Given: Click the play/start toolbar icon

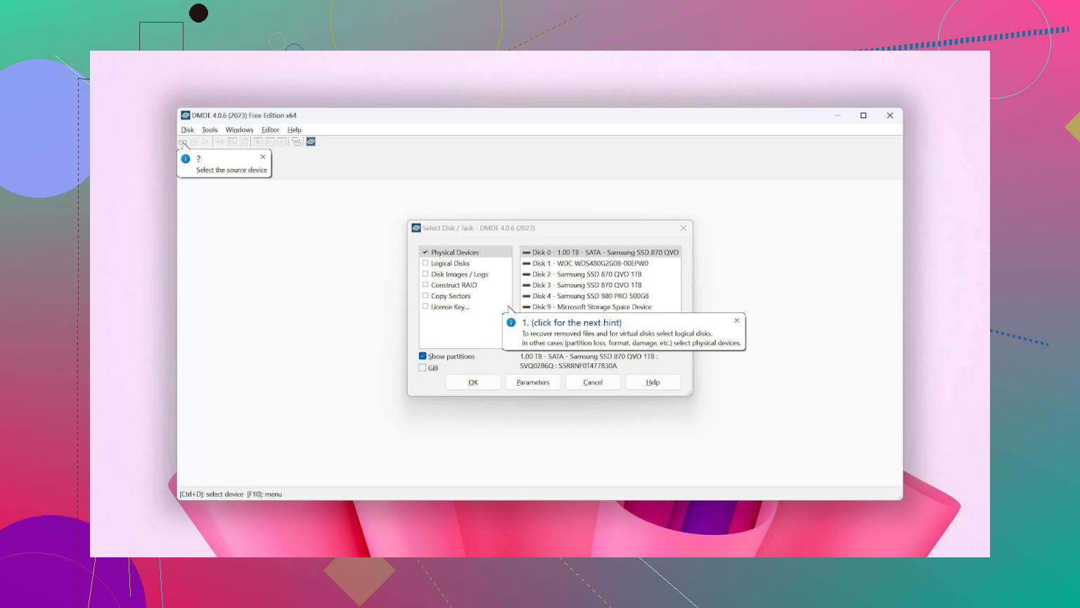Looking at the screenshot, I should coord(205,141).
